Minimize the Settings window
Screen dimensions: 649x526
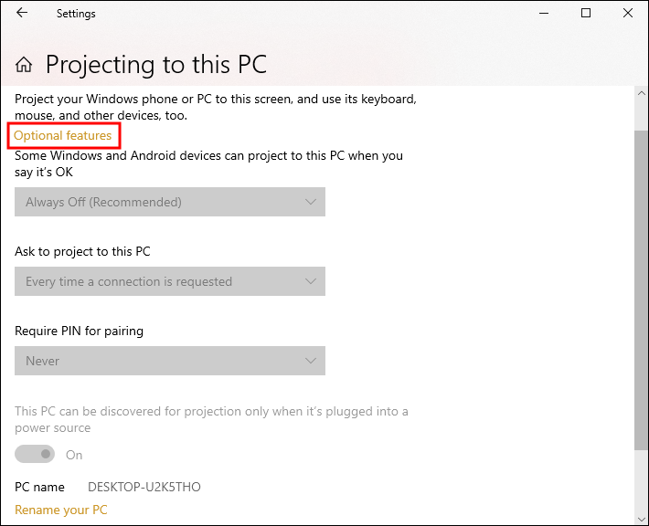(x=544, y=14)
